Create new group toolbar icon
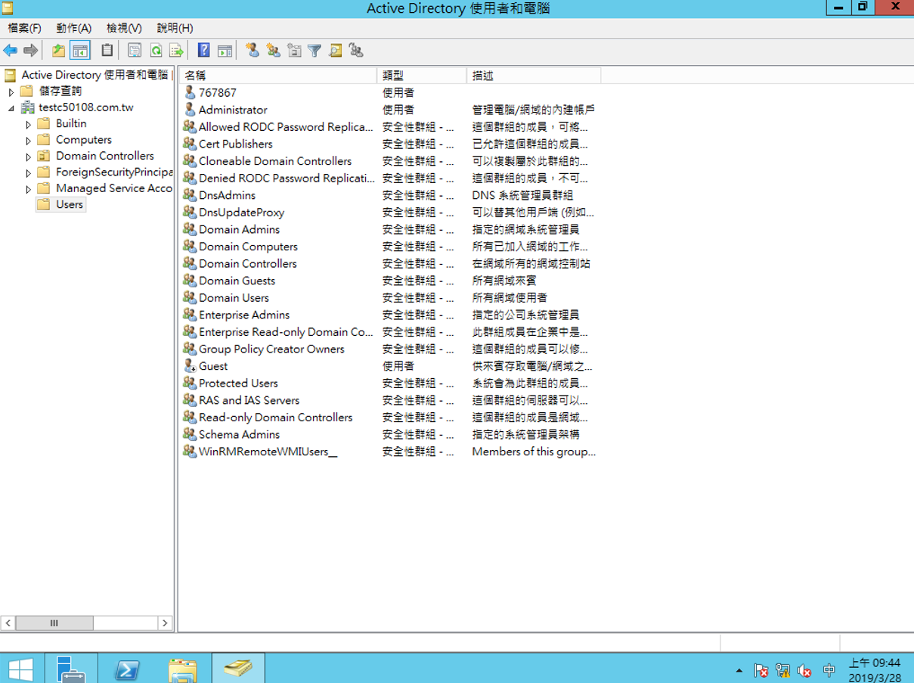The height and width of the screenshot is (683, 914). 273,51
